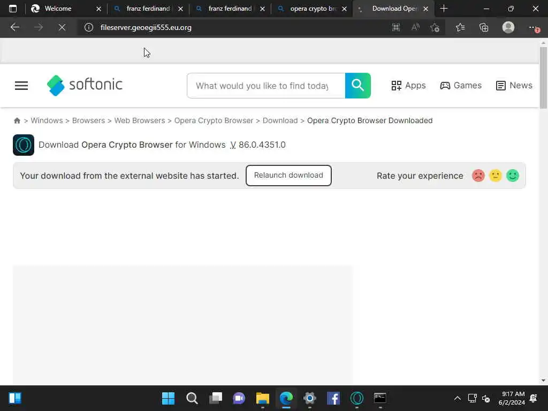Open Widgets panel on taskbar
This screenshot has width=548, height=411.
[x=15, y=398]
